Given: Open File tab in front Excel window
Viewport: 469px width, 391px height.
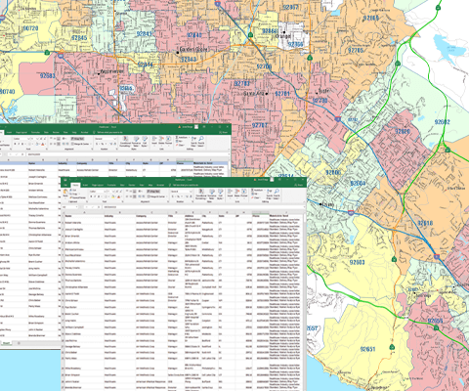Looking at the screenshot, I should click(65, 185).
